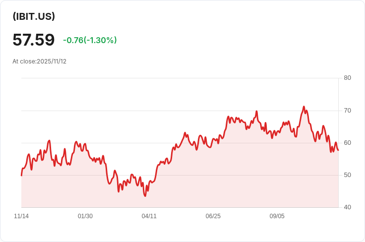
Task: Click the IBIT.US ticker title
Action: pos(34,16)
